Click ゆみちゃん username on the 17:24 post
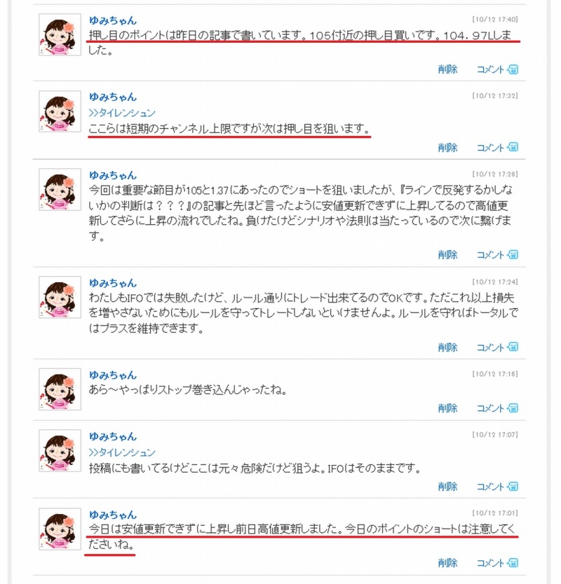Screen dimensions: 561x584 coord(113,283)
